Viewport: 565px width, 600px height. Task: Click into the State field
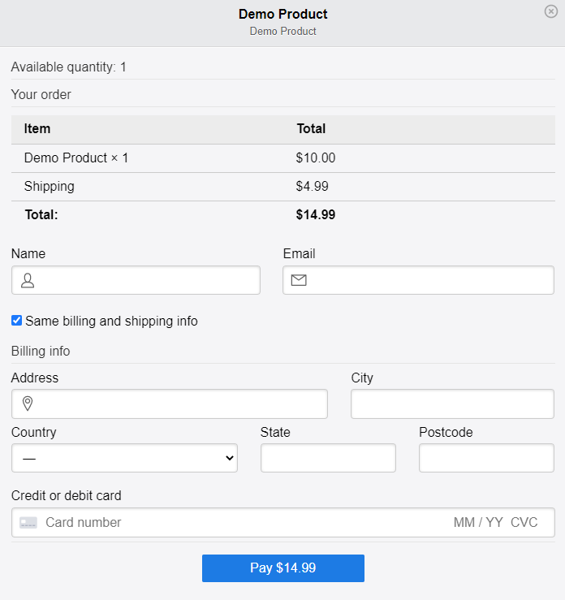coord(328,458)
